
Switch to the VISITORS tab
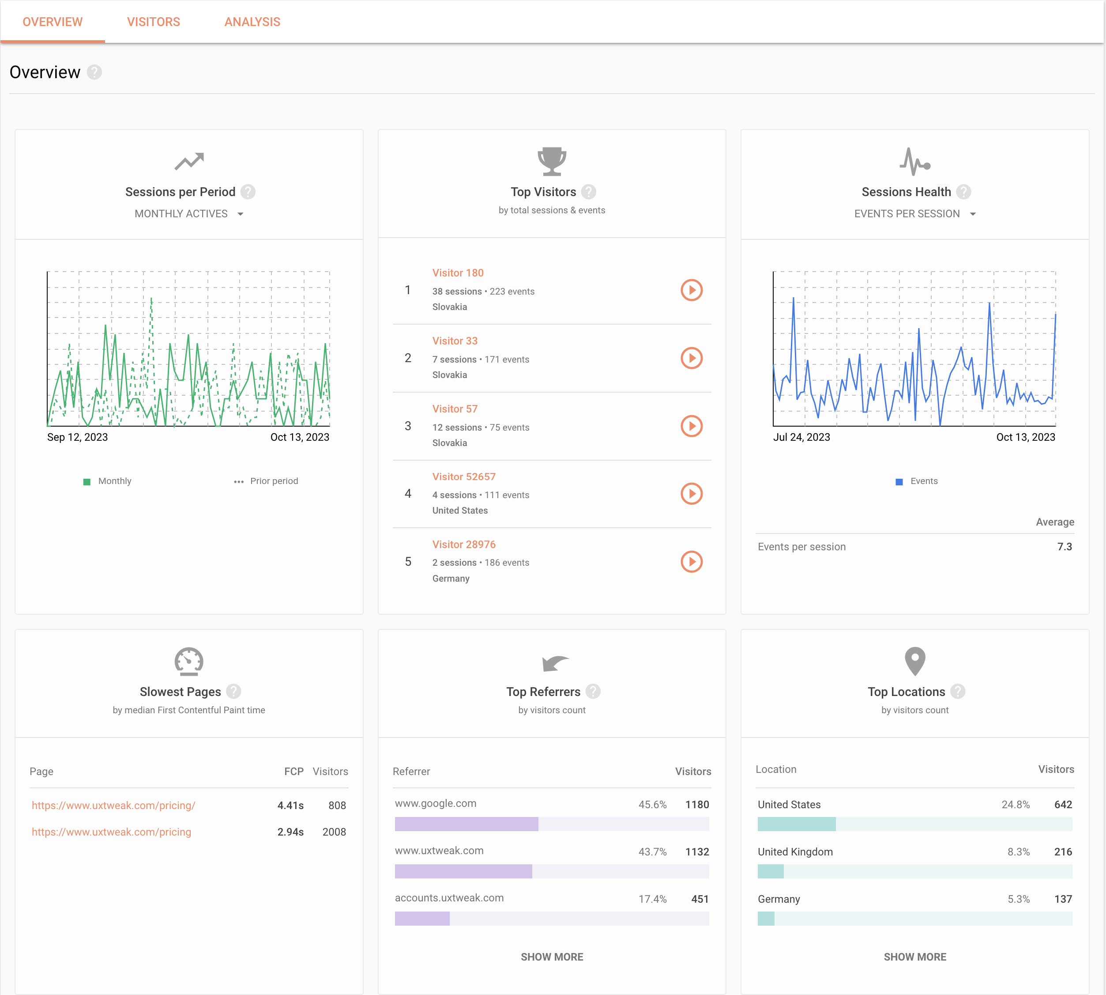point(154,21)
